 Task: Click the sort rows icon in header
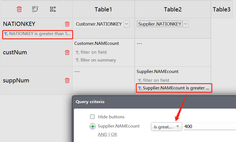coord(53,9)
